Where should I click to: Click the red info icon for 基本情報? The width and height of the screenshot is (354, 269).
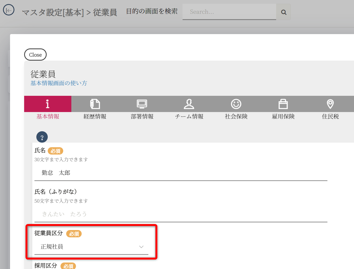[x=48, y=104]
